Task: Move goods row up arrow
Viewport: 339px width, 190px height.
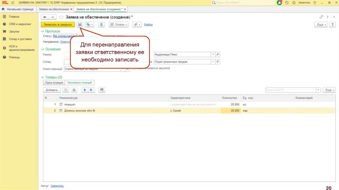Action: pos(85,90)
